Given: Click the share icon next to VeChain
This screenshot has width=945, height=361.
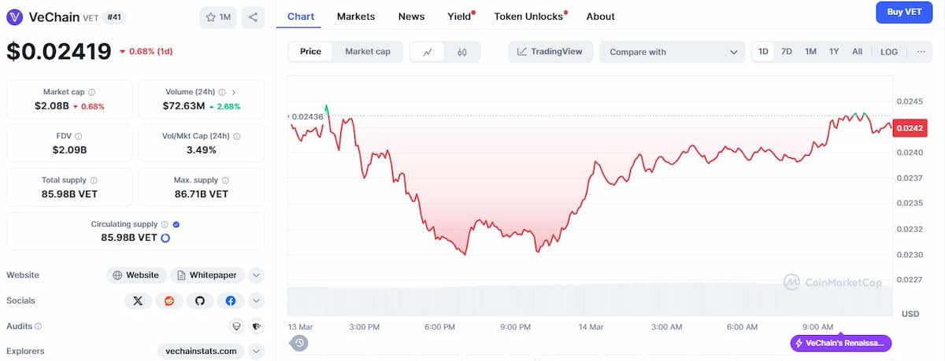Looking at the screenshot, I should tap(253, 17).
